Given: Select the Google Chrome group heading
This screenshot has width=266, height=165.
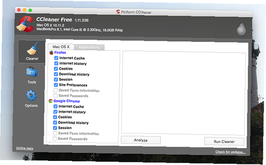Looking at the screenshot, I should (x=67, y=101).
